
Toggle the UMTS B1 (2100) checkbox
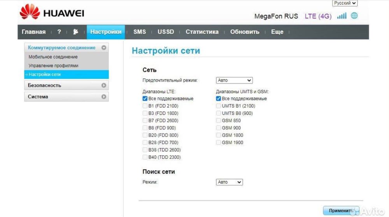tap(218, 106)
